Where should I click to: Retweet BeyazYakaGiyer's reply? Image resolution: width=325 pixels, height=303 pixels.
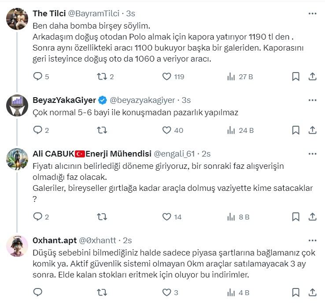[102, 130]
